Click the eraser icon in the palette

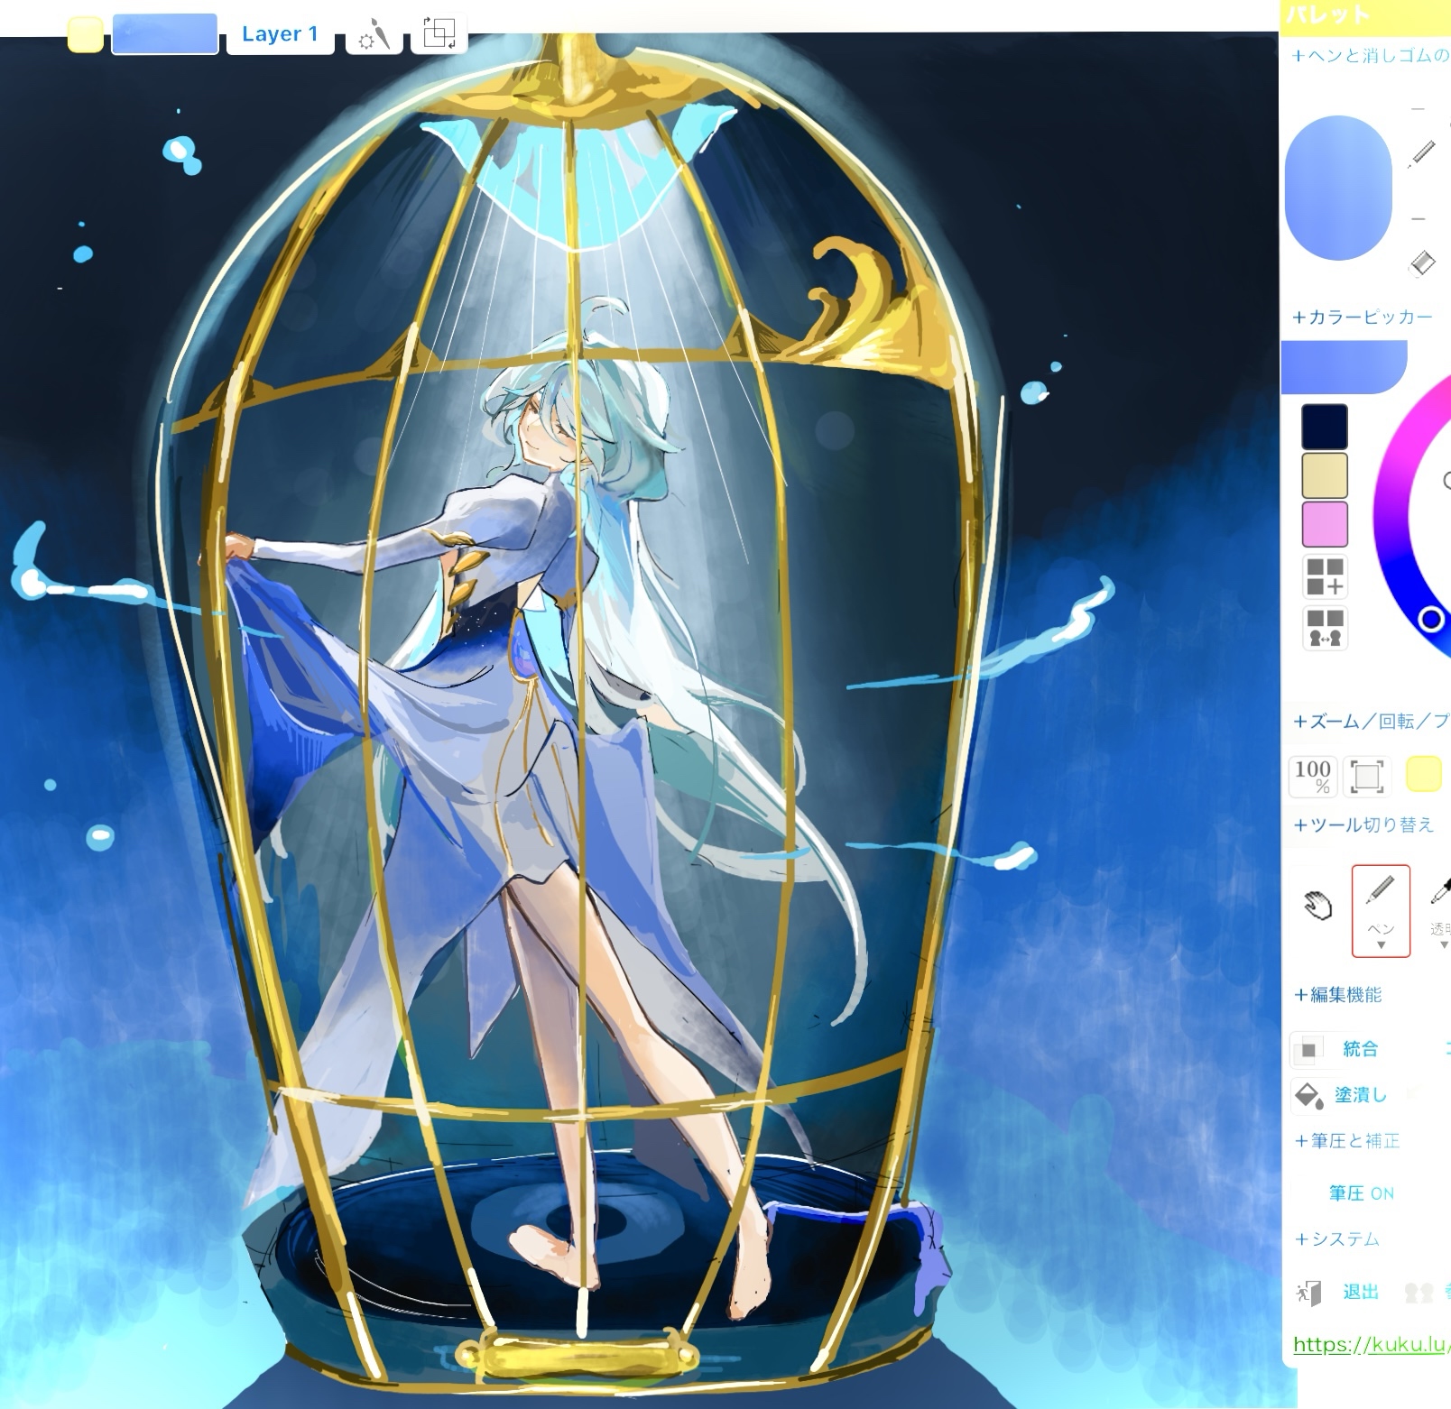tap(1421, 263)
